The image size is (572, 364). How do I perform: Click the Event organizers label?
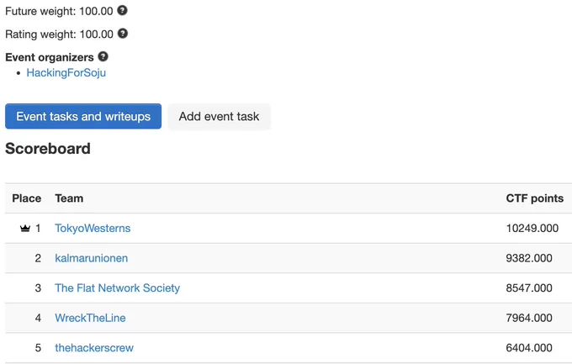click(x=50, y=57)
